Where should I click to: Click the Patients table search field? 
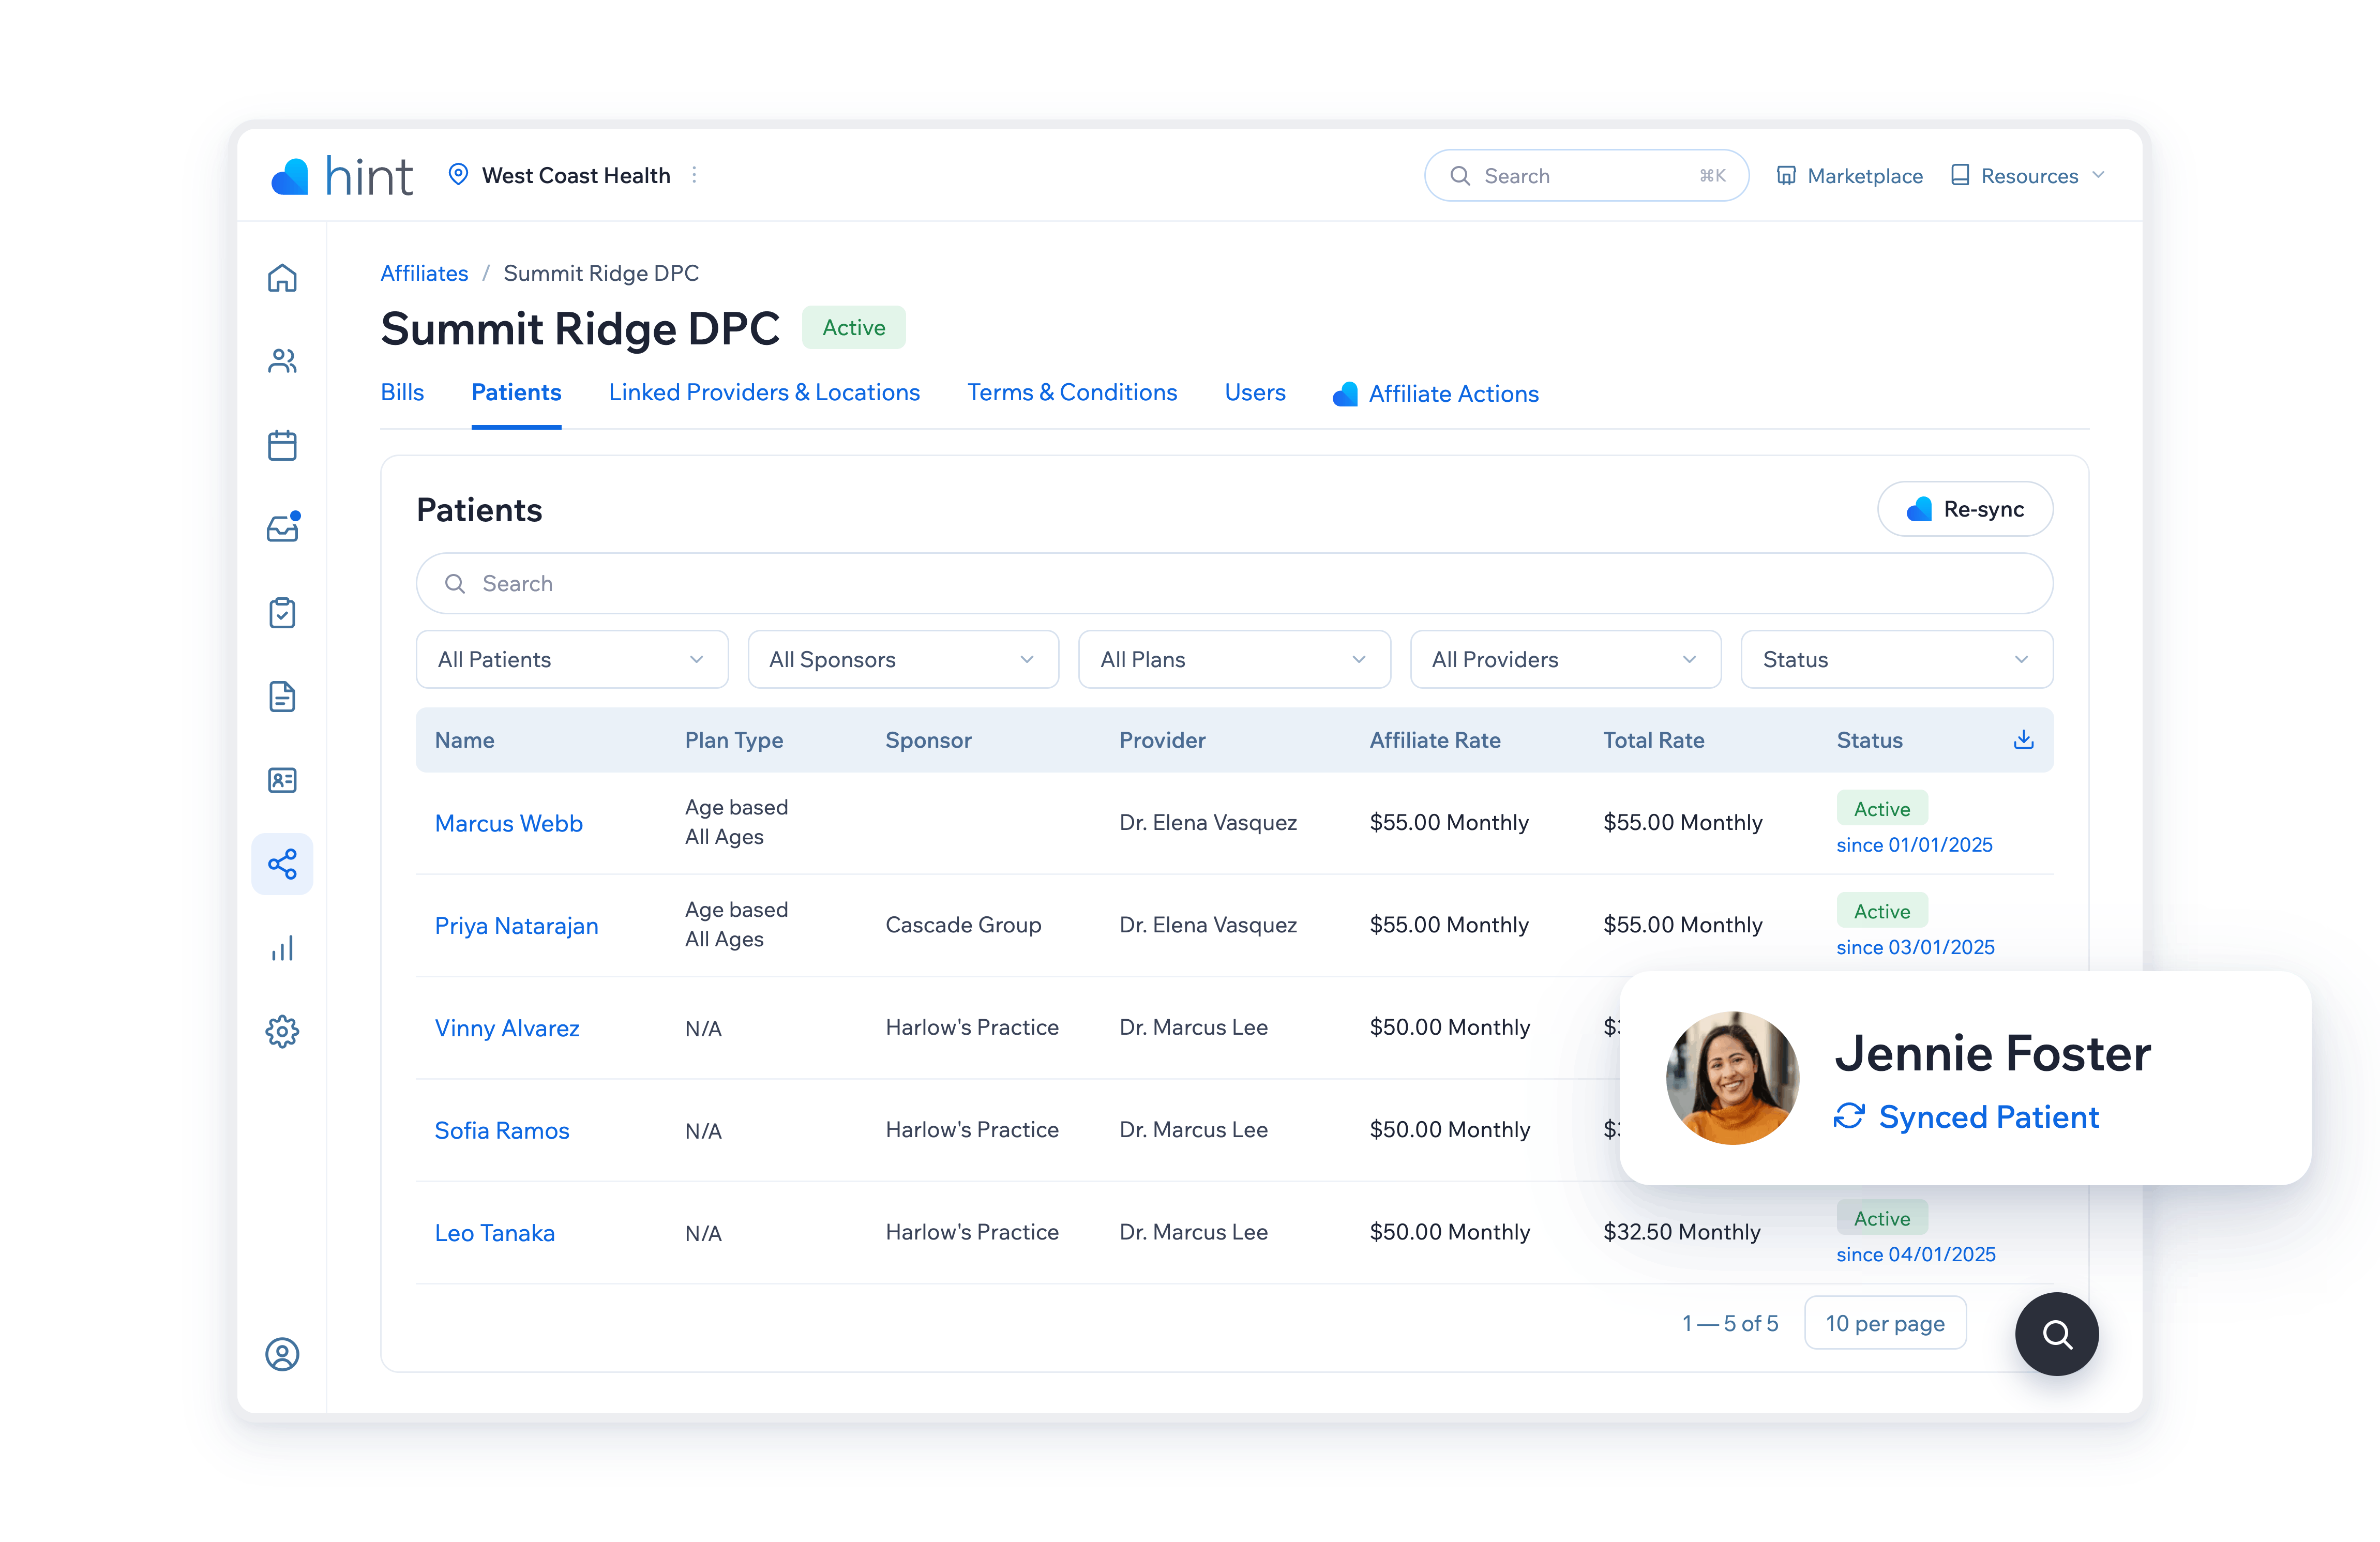1234,583
